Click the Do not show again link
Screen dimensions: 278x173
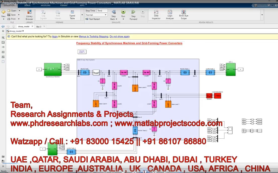click(x=120, y=37)
